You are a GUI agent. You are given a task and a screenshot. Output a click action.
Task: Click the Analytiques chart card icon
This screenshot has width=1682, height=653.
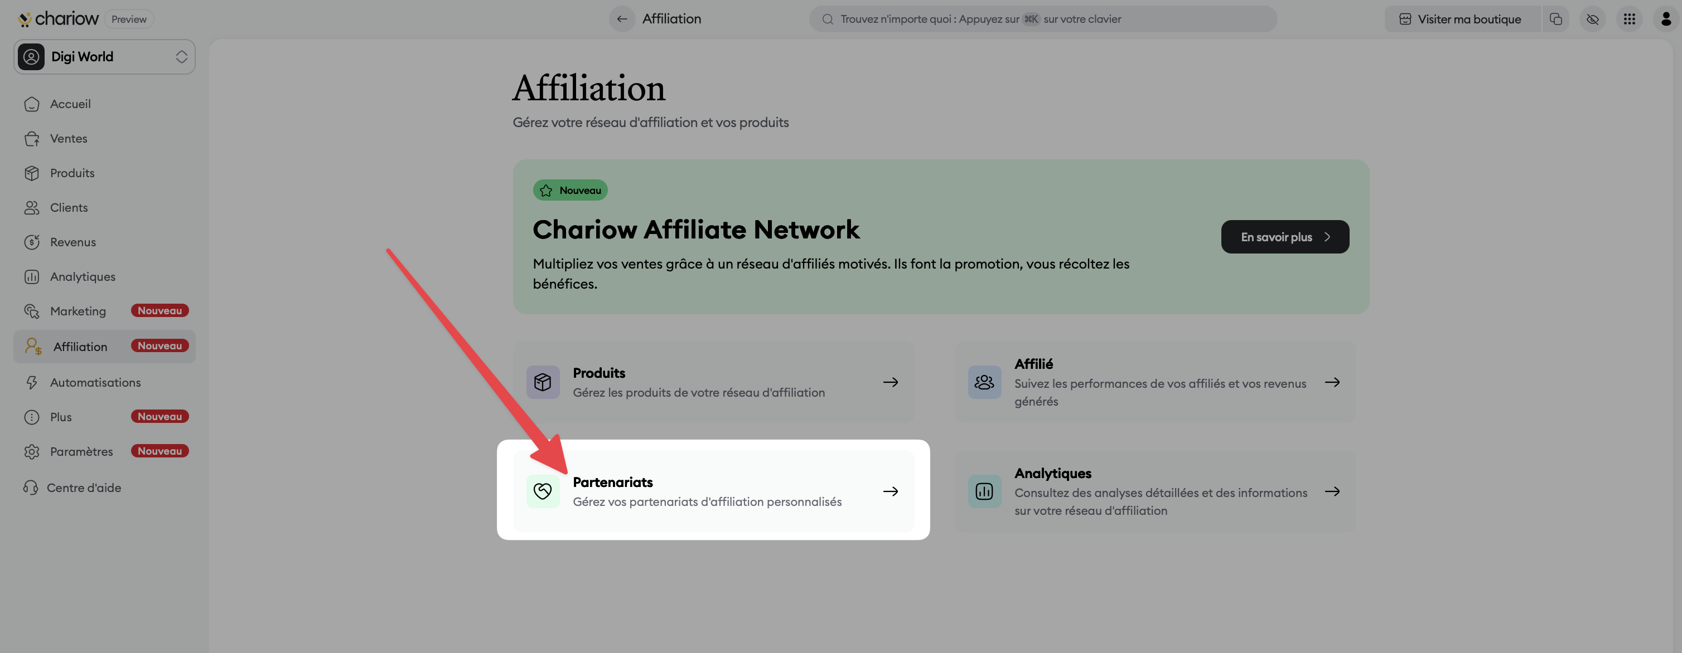[x=984, y=491]
